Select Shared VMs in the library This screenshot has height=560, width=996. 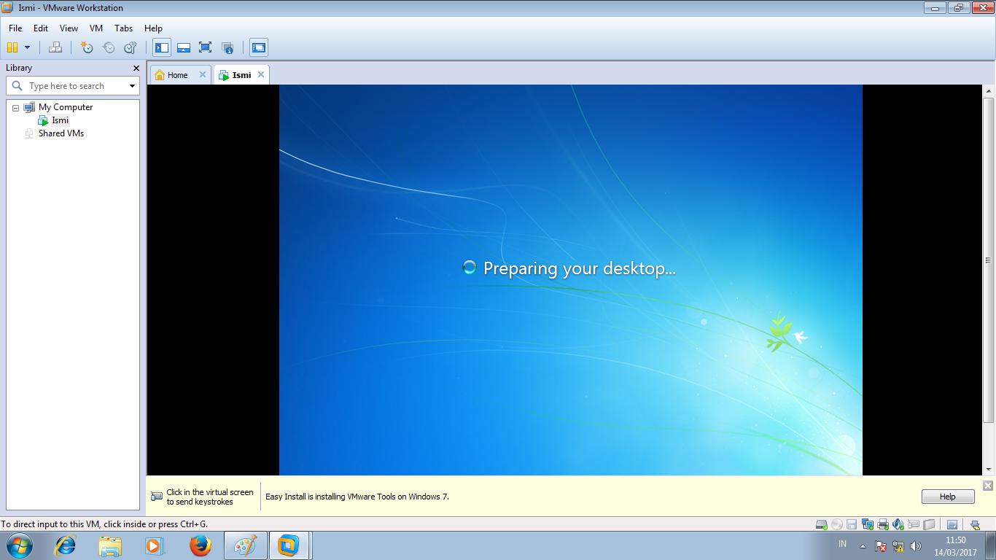[x=61, y=133]
